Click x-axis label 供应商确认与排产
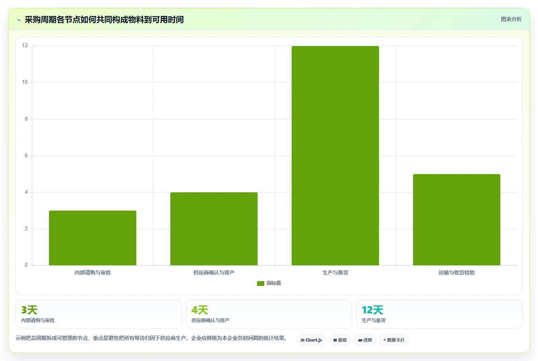This screenshot has width=538, height=361. pyautogui.click(x=214, y=272)
